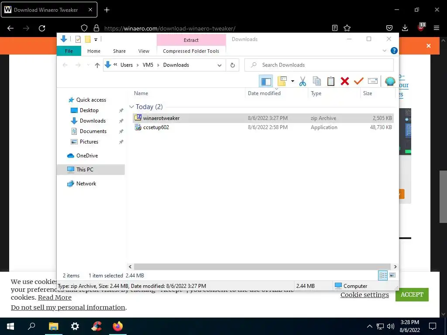
Task: Switch to the Share ribbon tab
Action: (x=119, y=51)
